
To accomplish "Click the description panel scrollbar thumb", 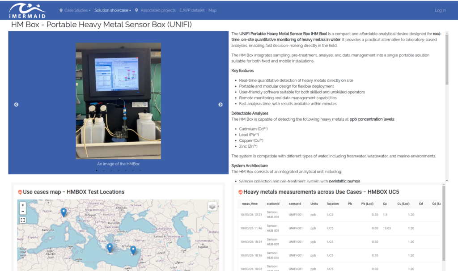I will coord(447,60).
